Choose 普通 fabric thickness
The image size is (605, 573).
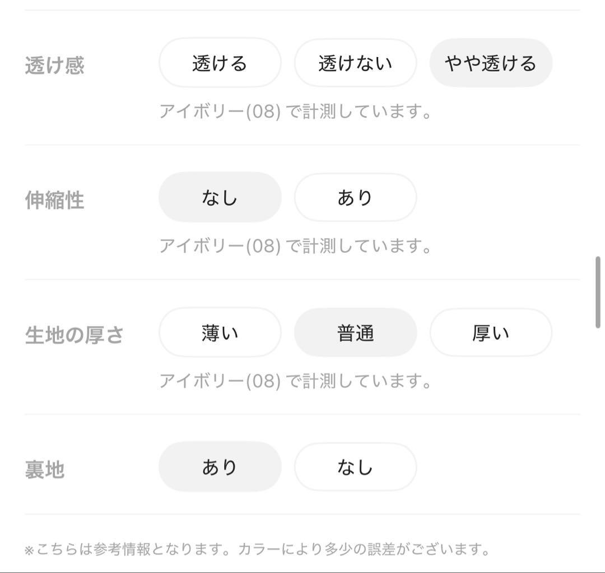(355, 332)
